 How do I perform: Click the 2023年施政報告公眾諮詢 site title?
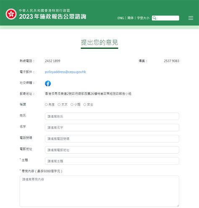[52, 16]
